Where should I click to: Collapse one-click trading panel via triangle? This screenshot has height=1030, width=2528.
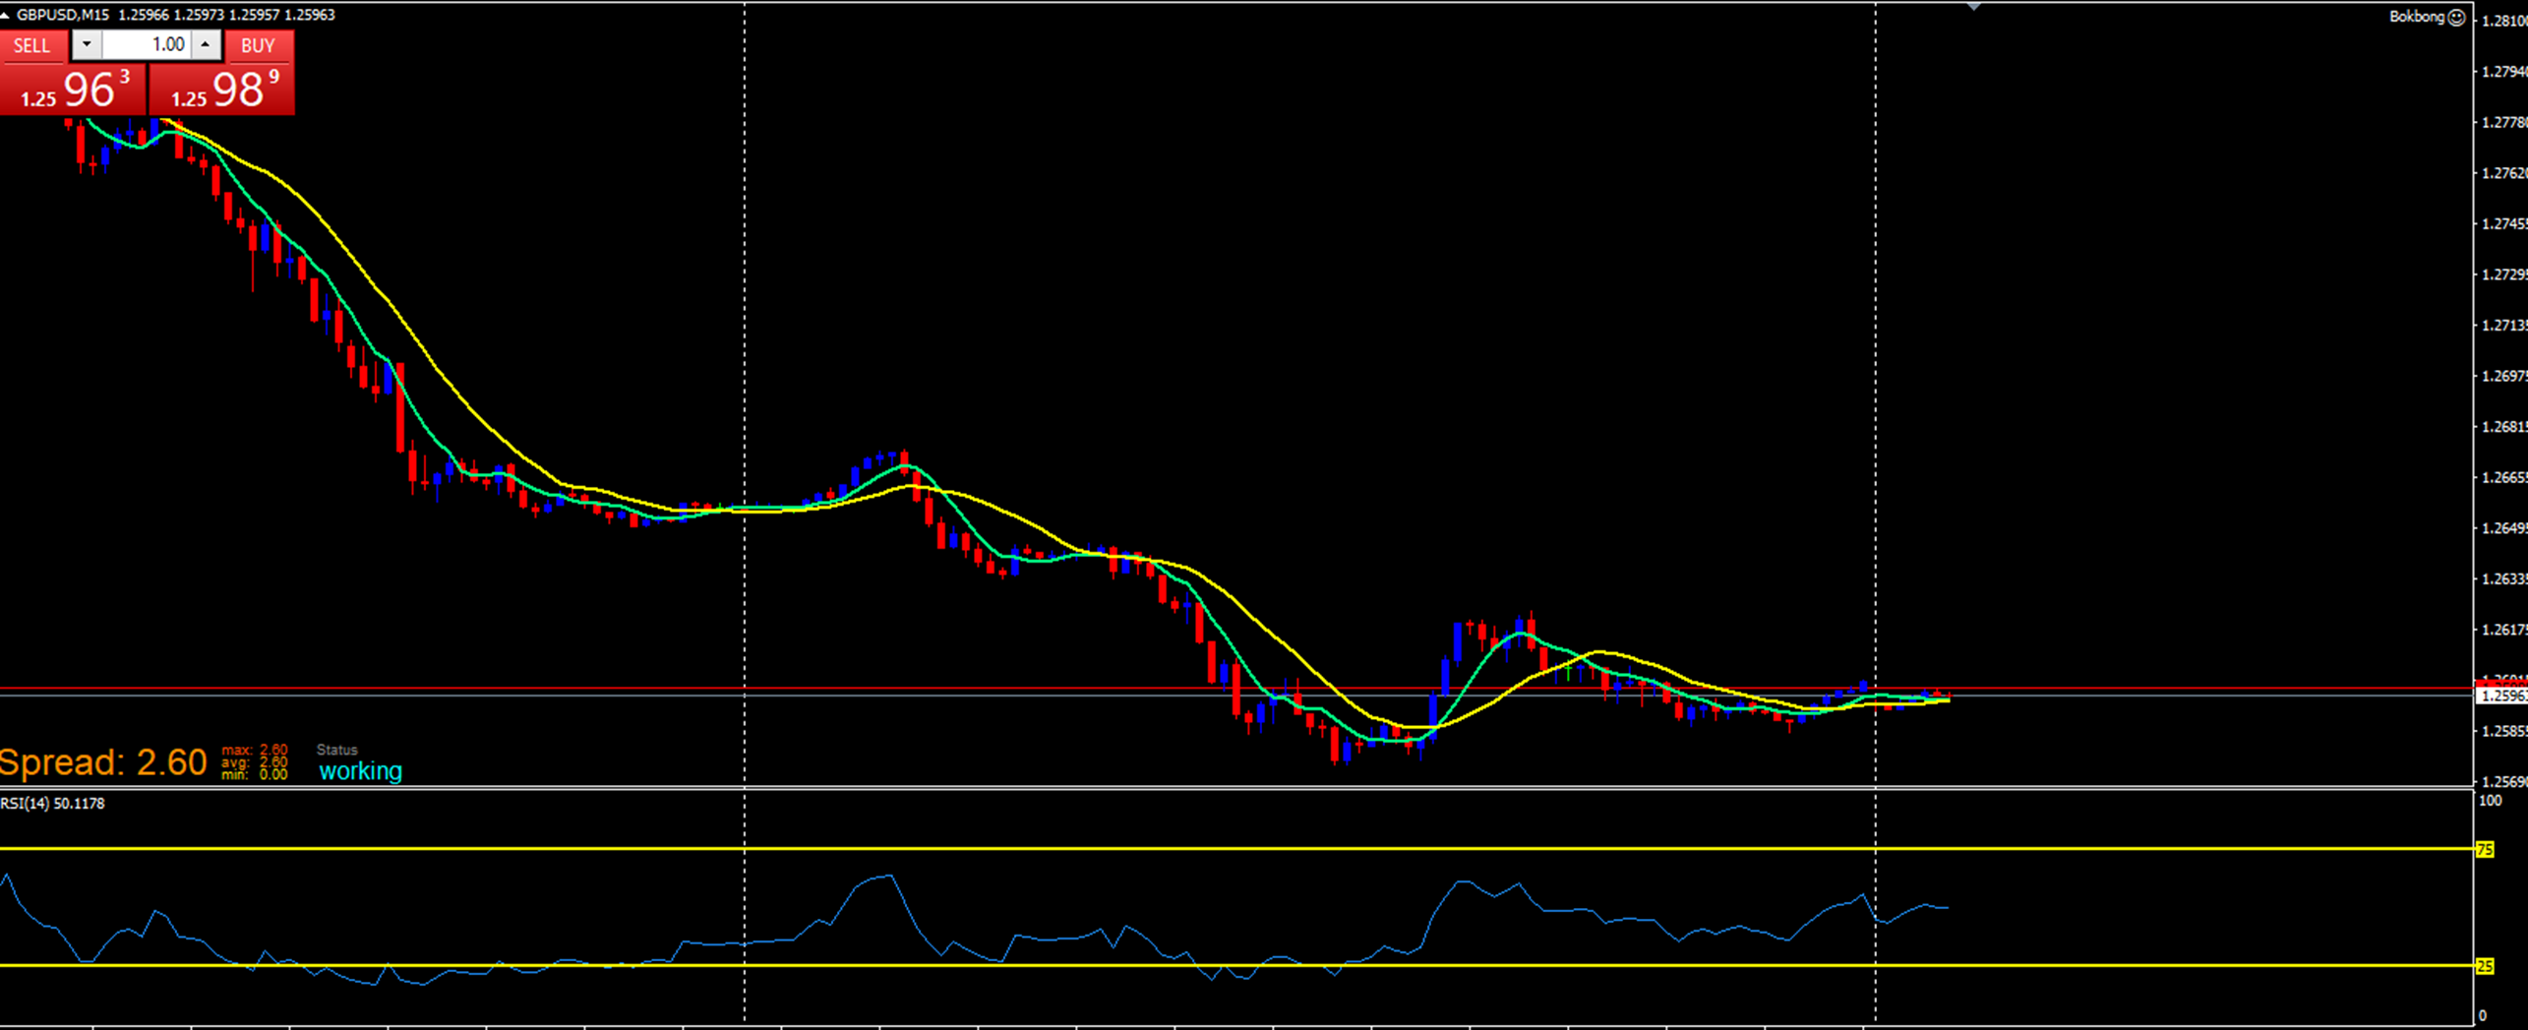coord(5,15)
